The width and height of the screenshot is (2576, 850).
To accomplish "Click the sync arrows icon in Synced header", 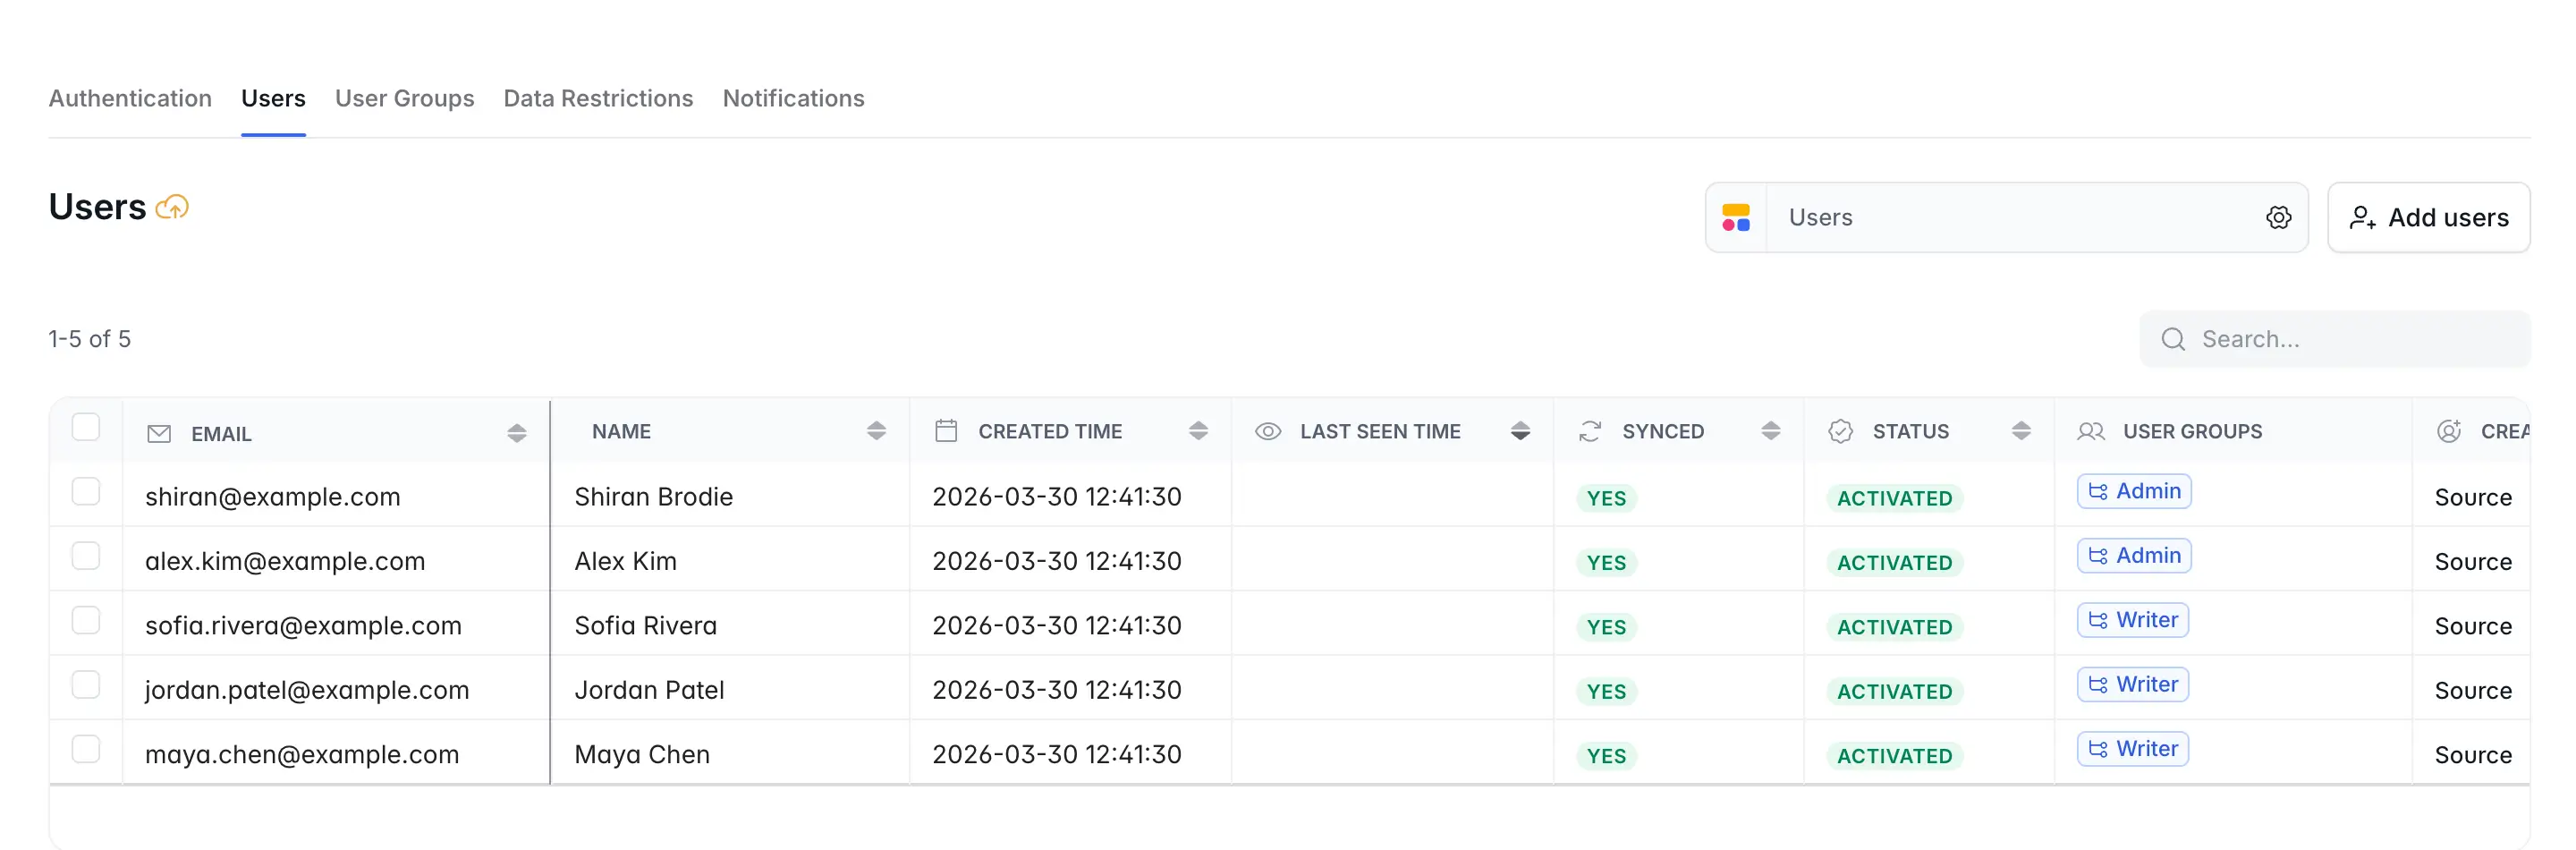I will [1590, 430].
